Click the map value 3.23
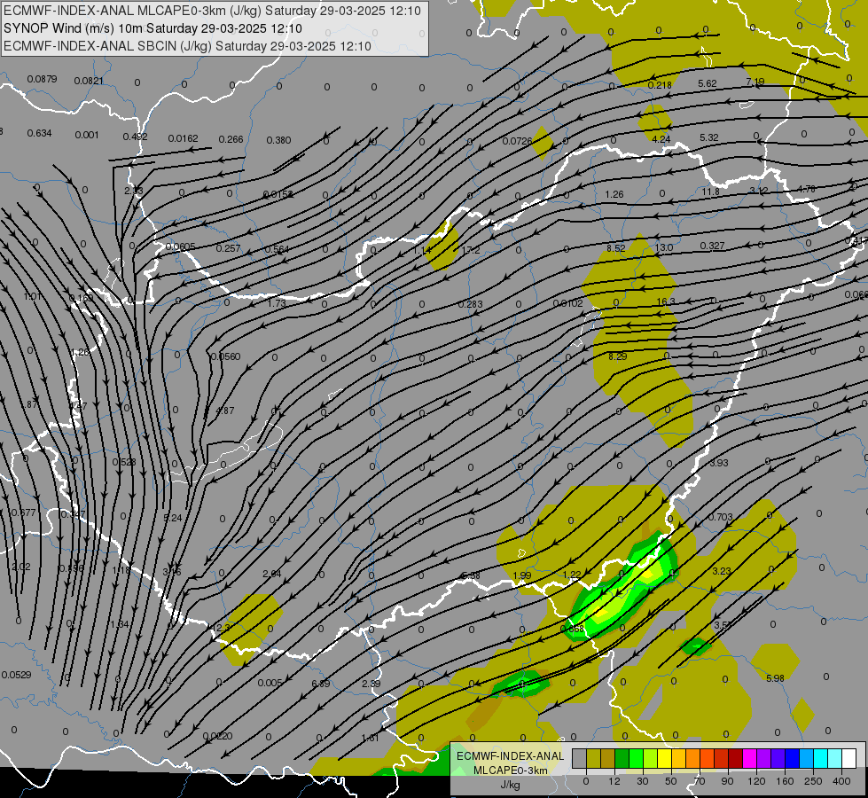Image resolution: width=868 pixels, height=798 pixels. click(x=722, y=571)
